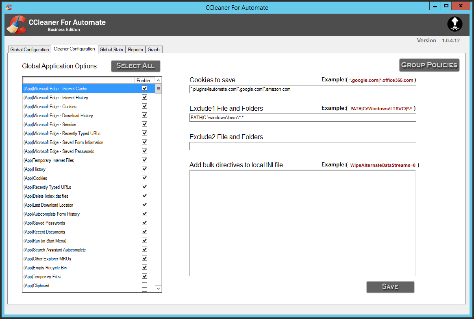Uncheck Microsoft Edge - Saved Passwords

(x=144, y=151)
